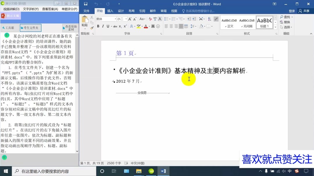Apply text highlight color
This screenshot has width=314, height=176.
tap(139, 26)
